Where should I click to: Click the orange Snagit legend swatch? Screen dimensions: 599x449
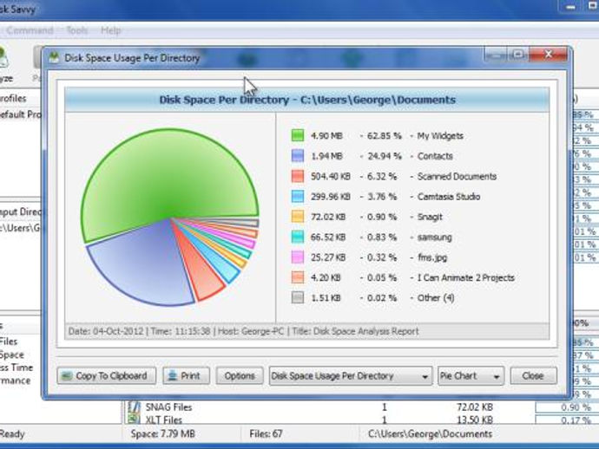(x=298, y=217)
